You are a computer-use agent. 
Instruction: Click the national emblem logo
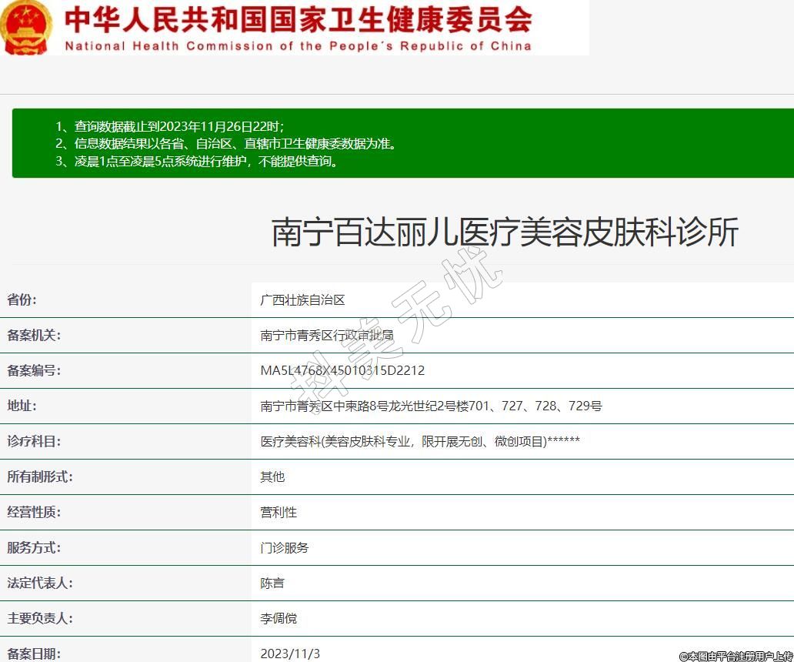pyautogui.click(x=26, y=27)
